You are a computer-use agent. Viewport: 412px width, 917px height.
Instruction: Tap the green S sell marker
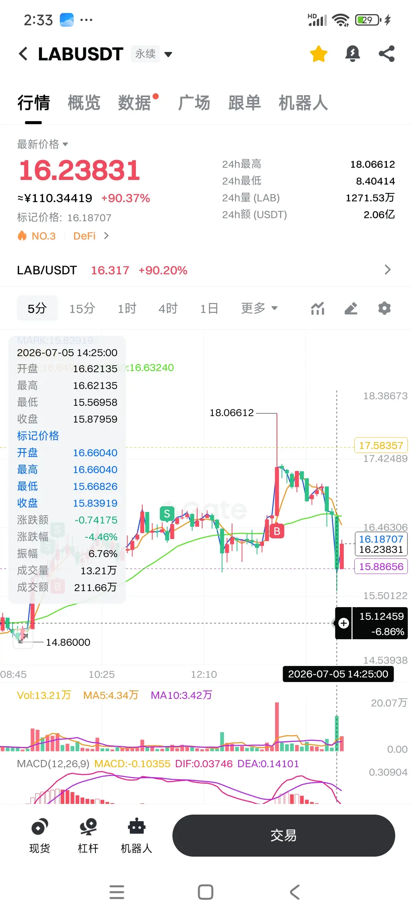pyautogui.click(x=167, y=514)
